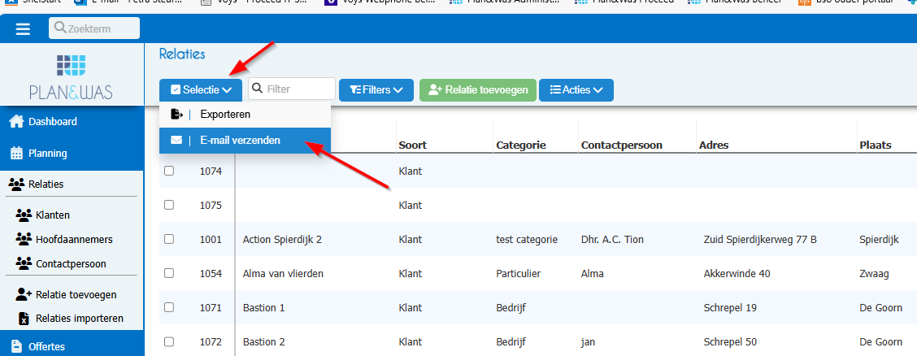Click the Zoekterm search field
917x356 pixels.
tap(94, 28)
